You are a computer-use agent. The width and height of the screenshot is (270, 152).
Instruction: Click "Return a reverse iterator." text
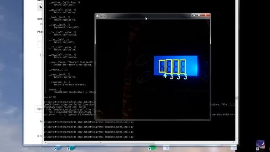(x=70, y=84)
